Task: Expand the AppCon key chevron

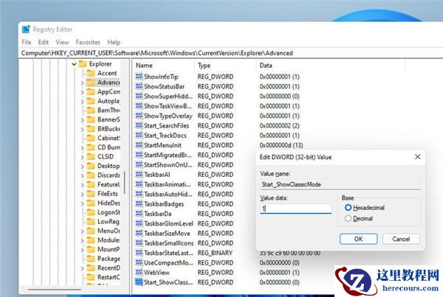Action: coord(82,93)
